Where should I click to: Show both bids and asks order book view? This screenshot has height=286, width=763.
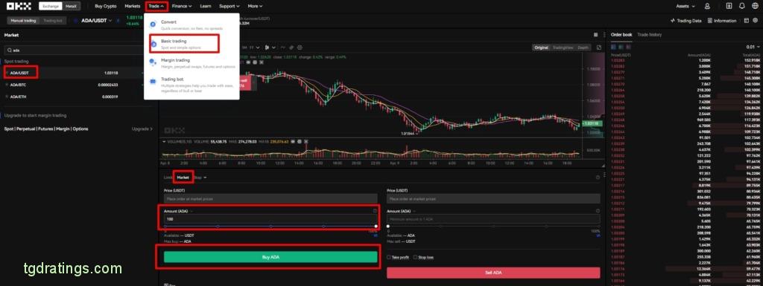click(x=613, y=47)
